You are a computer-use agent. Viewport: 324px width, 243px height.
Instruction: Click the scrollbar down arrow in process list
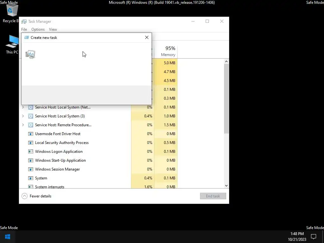[226, 185]
